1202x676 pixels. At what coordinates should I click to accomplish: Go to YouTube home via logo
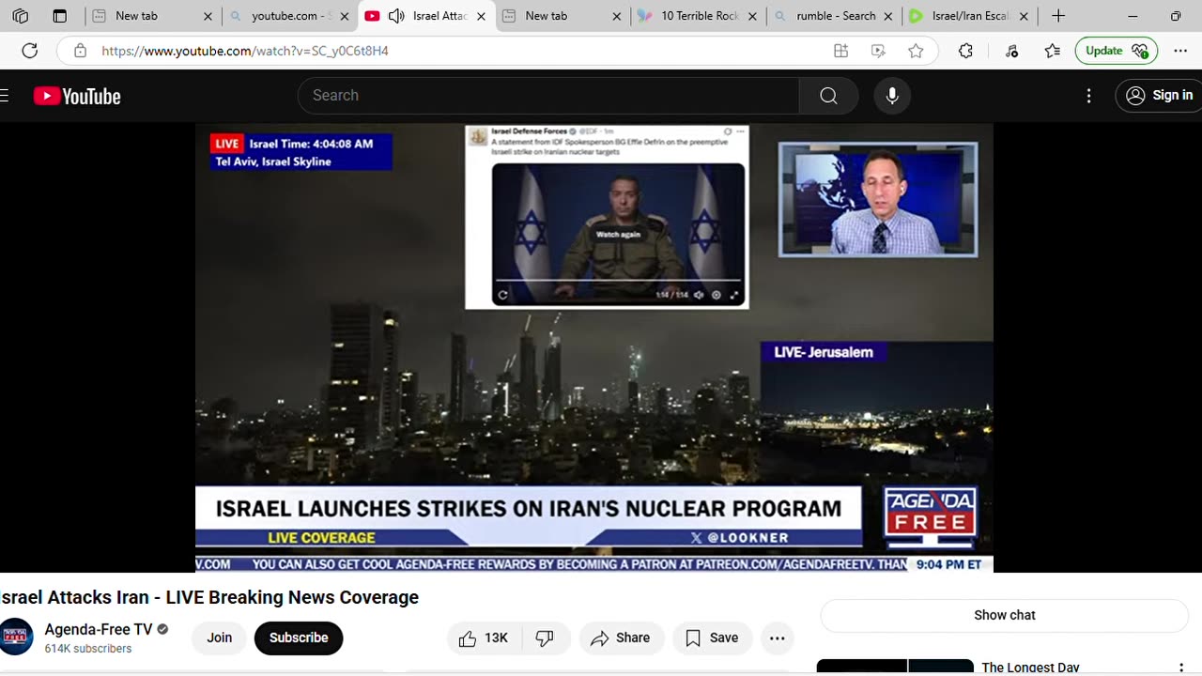point(77,96)
